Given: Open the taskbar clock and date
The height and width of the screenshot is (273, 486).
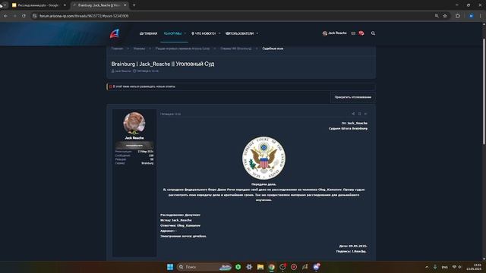Looking at the screenshot, I should [474, 267].
